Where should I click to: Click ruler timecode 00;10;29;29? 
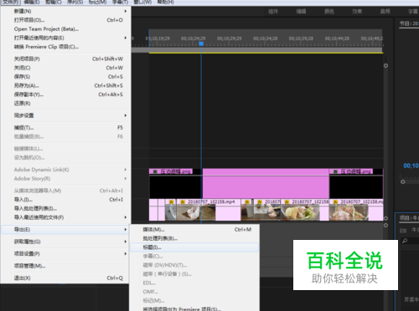(230, 38)
